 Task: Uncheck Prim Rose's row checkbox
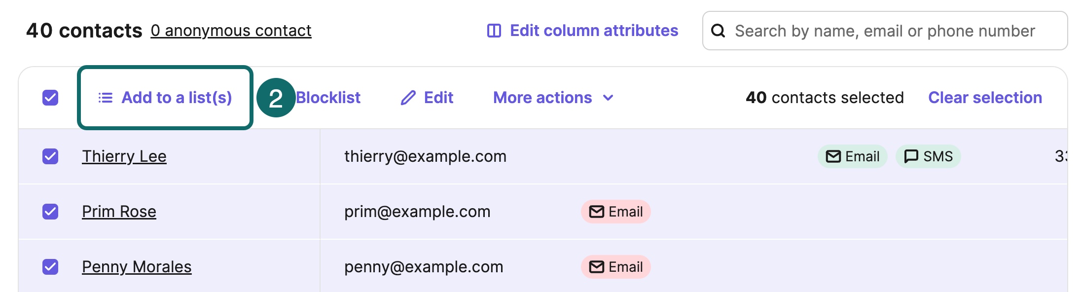(50, 212)
